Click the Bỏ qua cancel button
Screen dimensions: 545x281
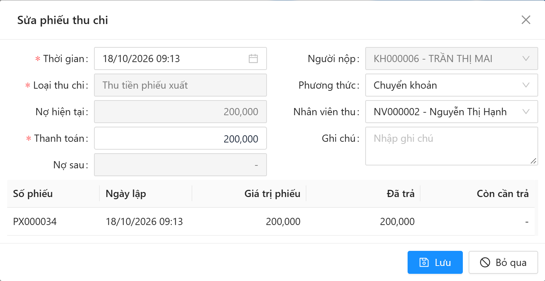(503, 262)
